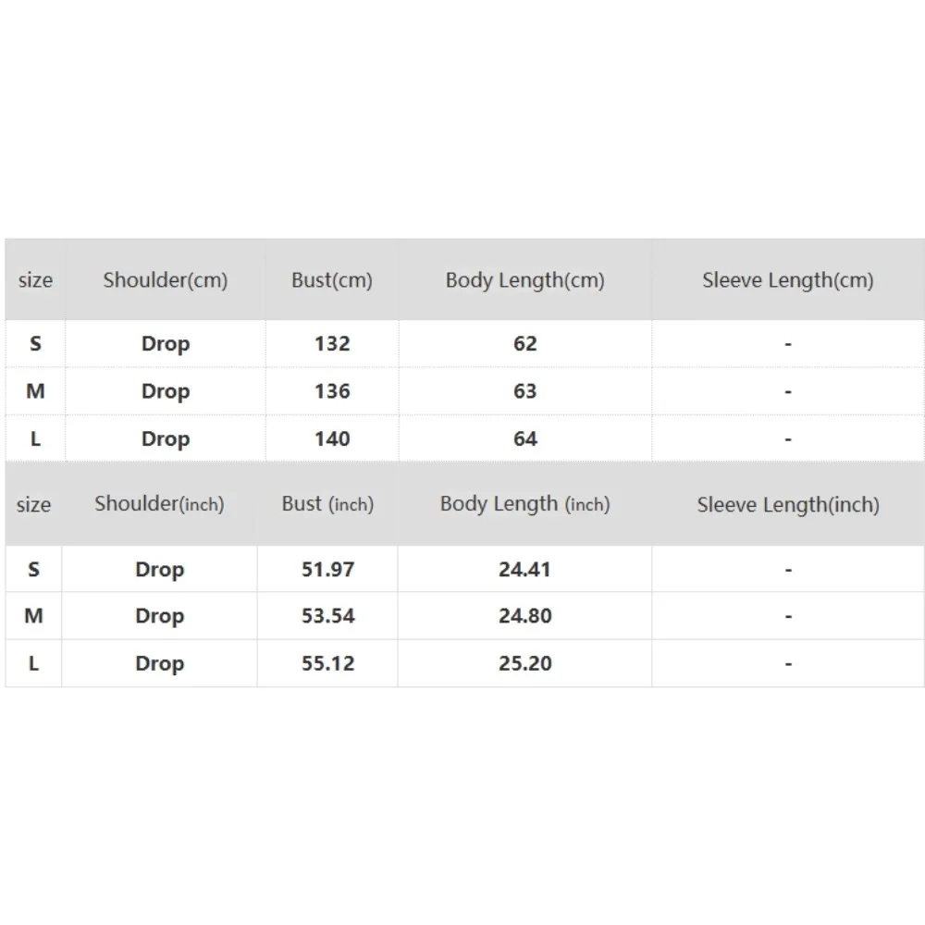Image resolution: width=925 pixels, height=925 pixels.
Task: Click the Shoulder(inch) column header
Action: click(159, 504)
